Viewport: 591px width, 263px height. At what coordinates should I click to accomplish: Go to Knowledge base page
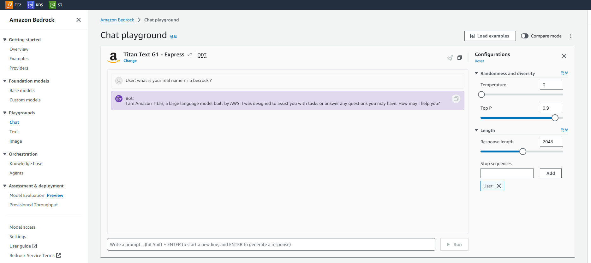point(26,163)
